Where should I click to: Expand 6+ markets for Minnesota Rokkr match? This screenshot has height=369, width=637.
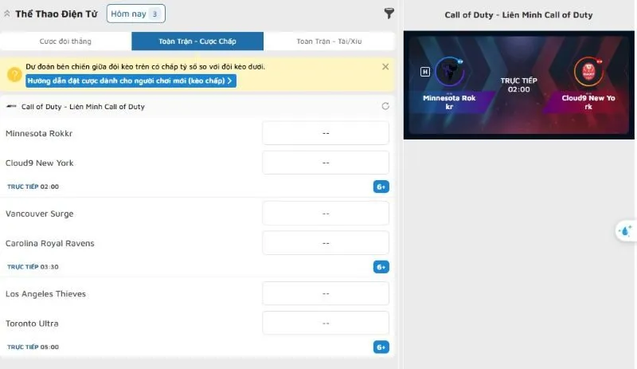click(381, 186)
